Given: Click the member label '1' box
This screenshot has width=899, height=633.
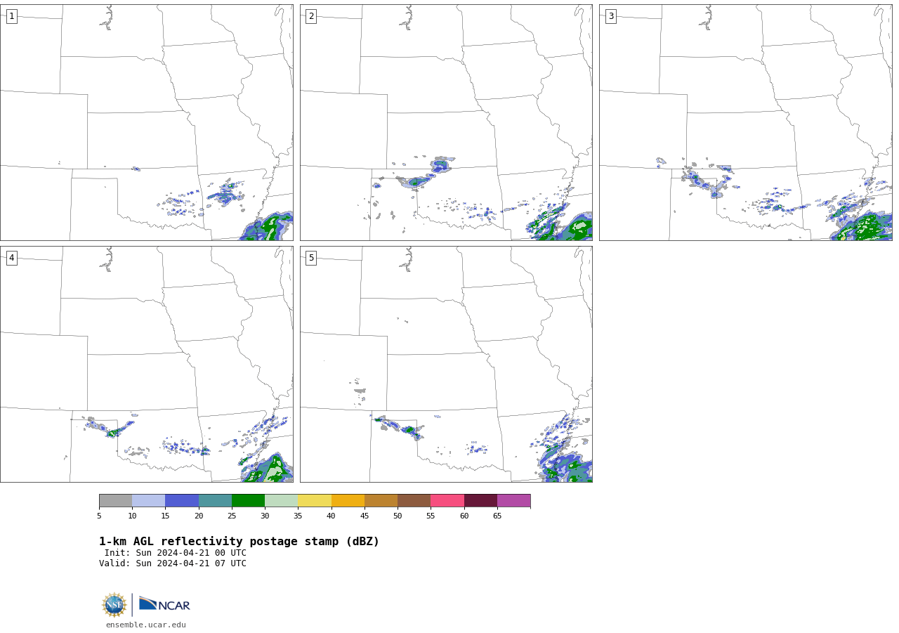Looking at the screenshot, I should pos(11,16).
